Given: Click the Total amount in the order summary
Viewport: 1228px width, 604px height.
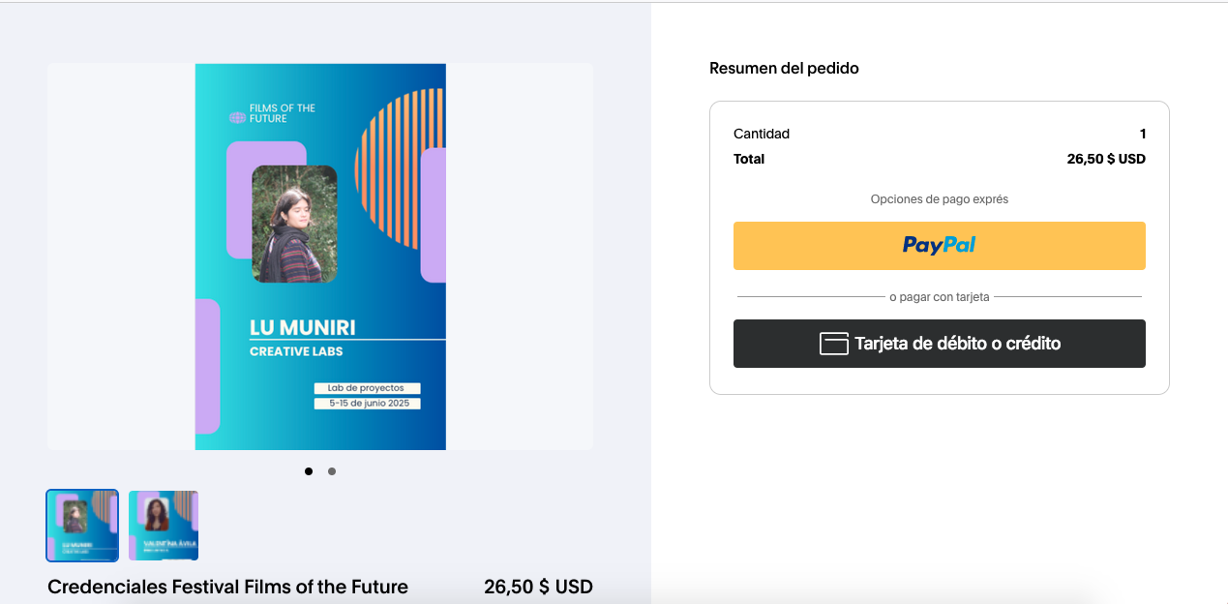Looking at the screenshot, I should pyautogui.click(x=1105, y=159).
